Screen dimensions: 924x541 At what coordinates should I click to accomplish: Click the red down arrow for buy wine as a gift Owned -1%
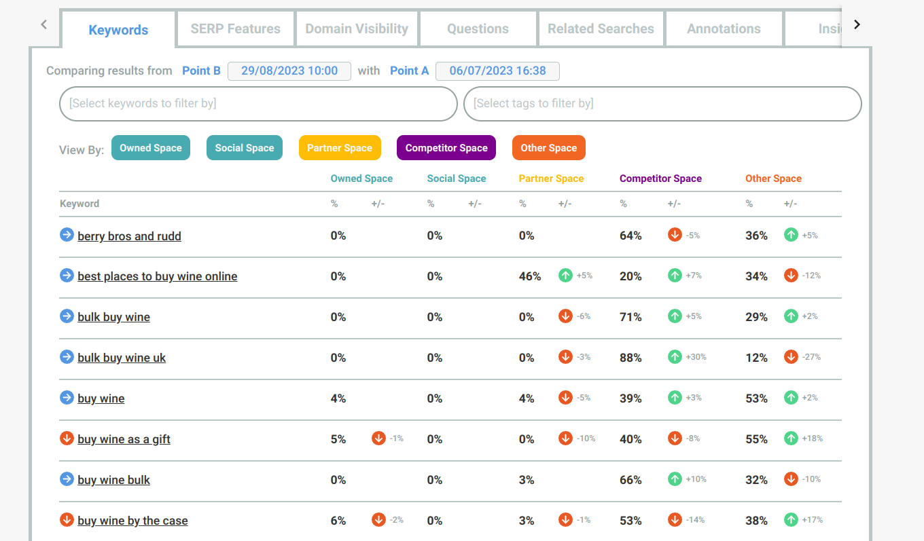coord(378,439)
